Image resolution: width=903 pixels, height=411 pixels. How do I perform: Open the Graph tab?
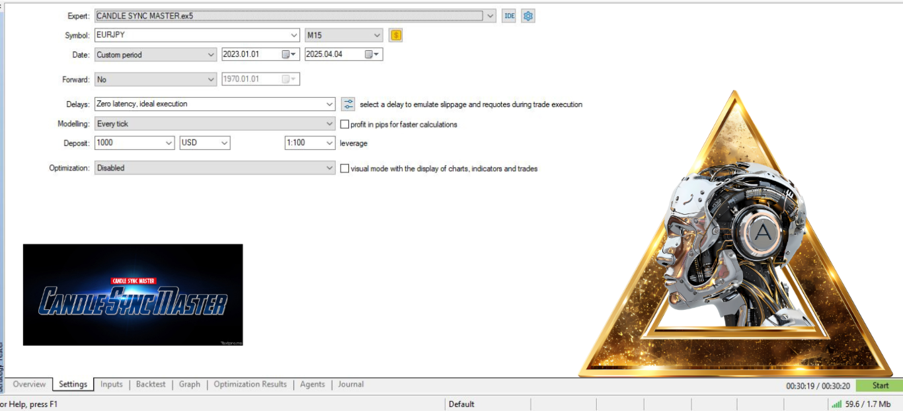pos(190,384)
